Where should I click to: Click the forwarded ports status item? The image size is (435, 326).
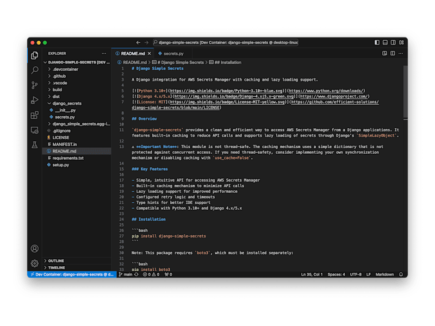[169, 274]
